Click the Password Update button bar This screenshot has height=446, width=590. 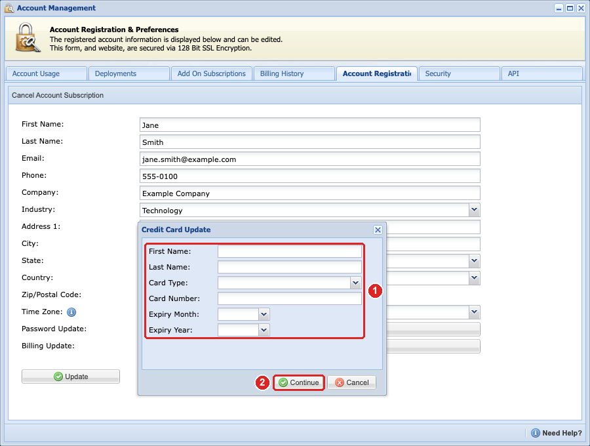[x=433, y=329]
